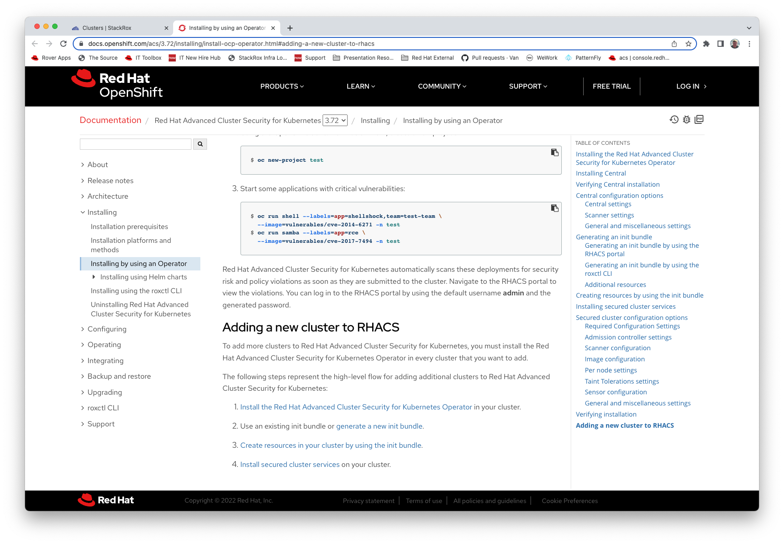
Task: Open the Rover Apps bookmark
Action: coord(51,58)
